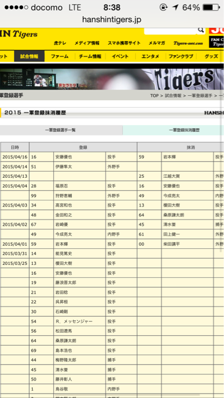Tap date cell 2015/04/13
224x398 pixels.
[x=15, y=177]
